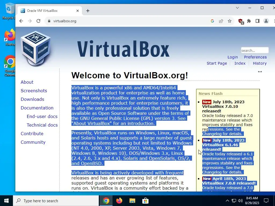This screenshot has width=275, height=206.
Task: Close the Oracle VM VirtualBox tab
Action: (78, 11)
